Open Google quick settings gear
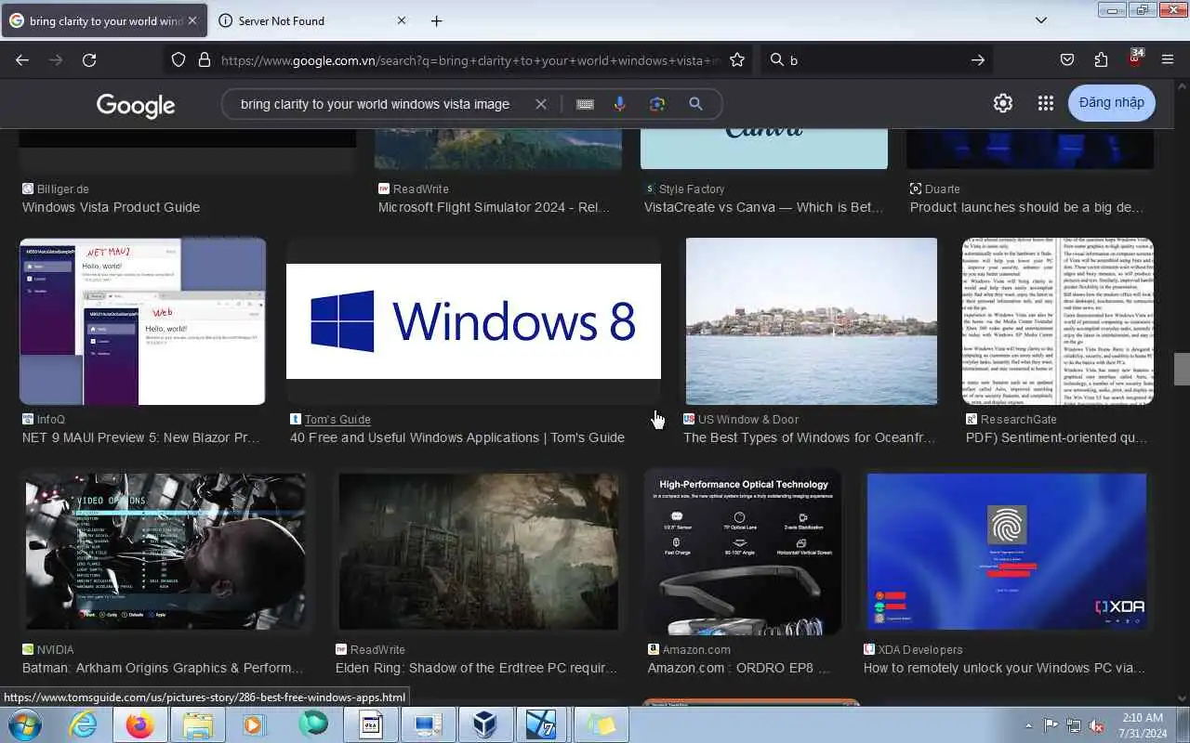 pos(1002,103)
